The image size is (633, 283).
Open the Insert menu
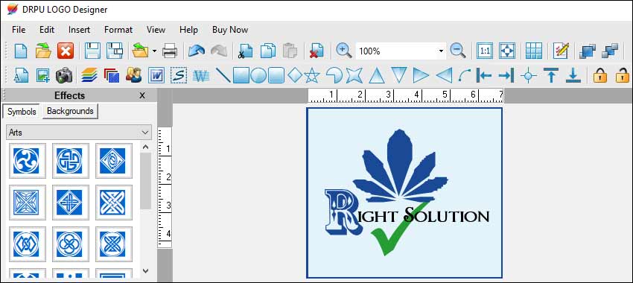(79, 30)
